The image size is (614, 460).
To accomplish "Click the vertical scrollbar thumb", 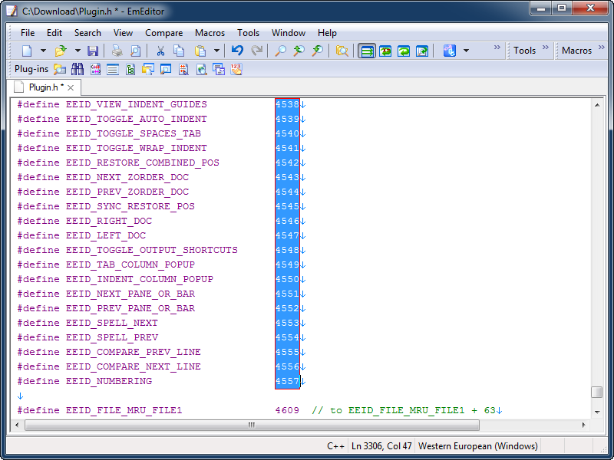I will tap(597, 392).
